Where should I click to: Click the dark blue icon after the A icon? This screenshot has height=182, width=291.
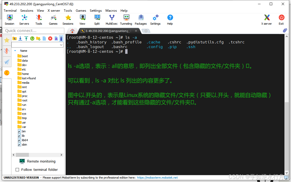click(x=61, y=38)
